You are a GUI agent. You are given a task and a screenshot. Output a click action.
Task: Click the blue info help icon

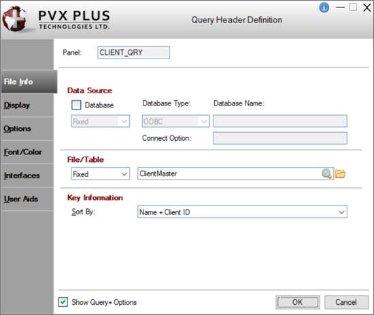pyautogui.click(x=324, y=7)
